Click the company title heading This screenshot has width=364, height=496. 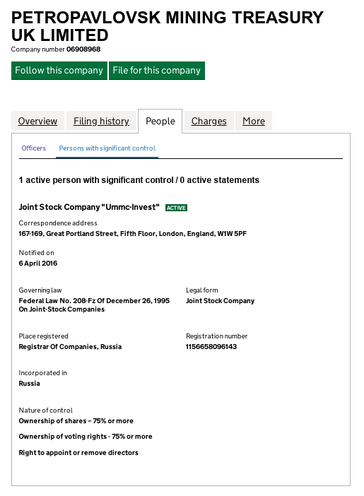click(167, 26)
